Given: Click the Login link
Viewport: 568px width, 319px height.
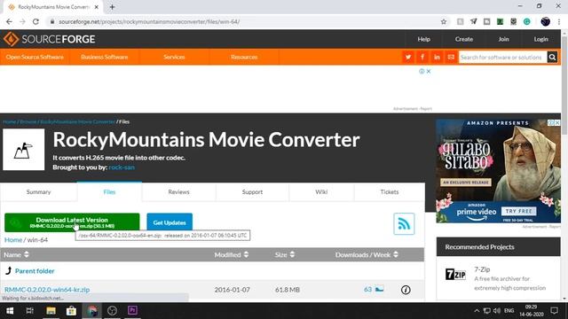Looking at the screenshot, I should [540, 39].
